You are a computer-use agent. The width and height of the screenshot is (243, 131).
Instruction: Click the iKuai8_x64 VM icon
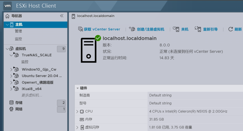[x=16, y=89]
